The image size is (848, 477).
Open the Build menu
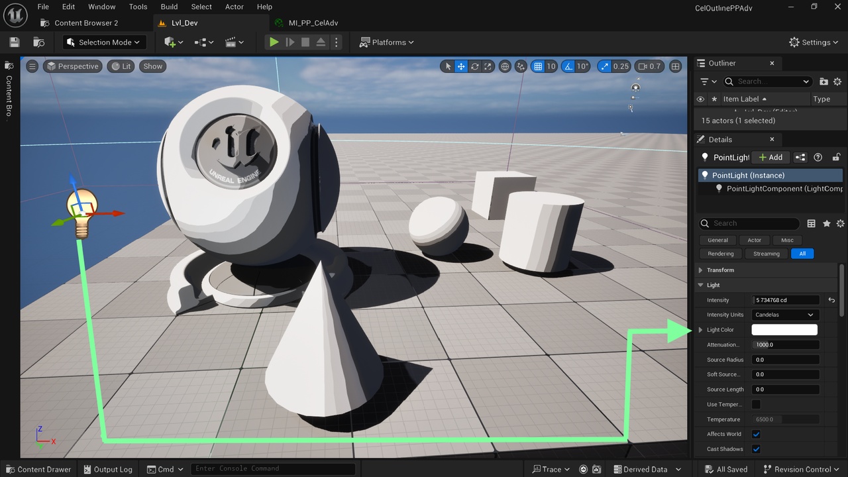point(169,7)
